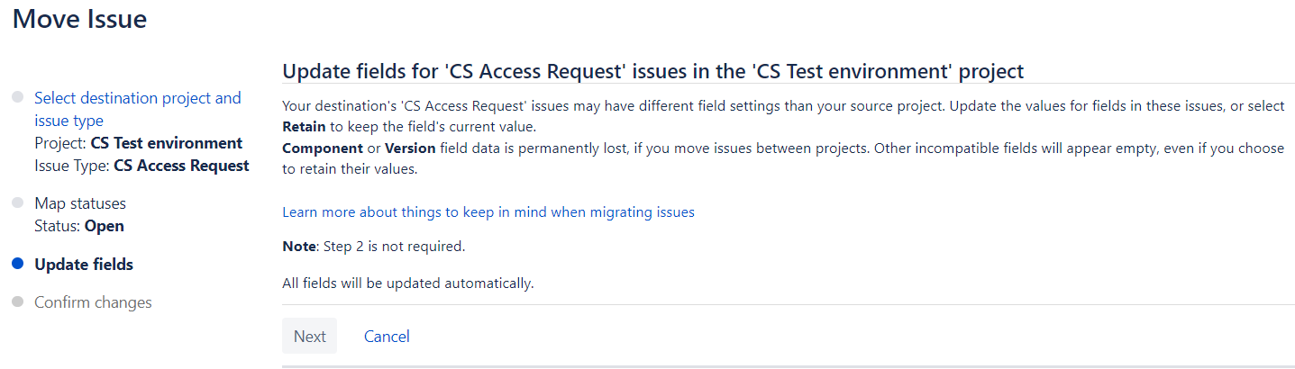The height and width of the screenshot is (369, 1295).
Task: Click the Status: Open text
Action: (x=79, y=226)
